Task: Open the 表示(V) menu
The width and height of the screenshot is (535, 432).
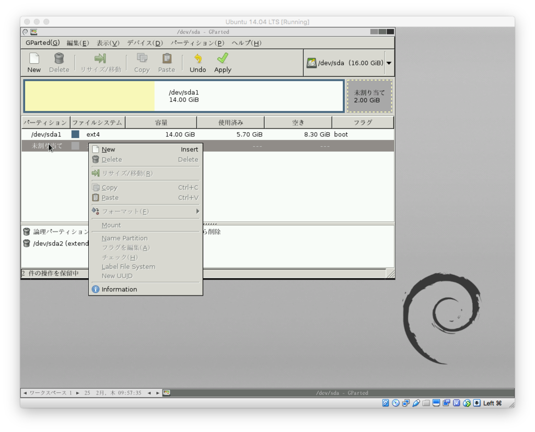Action: (108, 43)
